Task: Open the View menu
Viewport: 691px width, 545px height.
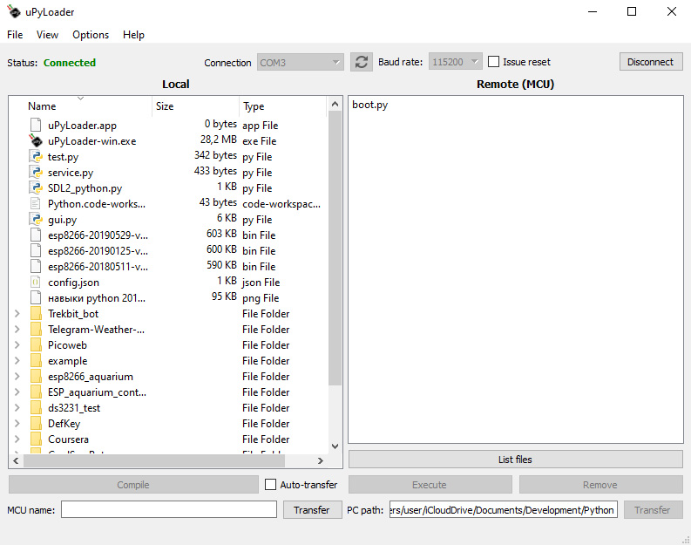Action: tap(47, 34)
